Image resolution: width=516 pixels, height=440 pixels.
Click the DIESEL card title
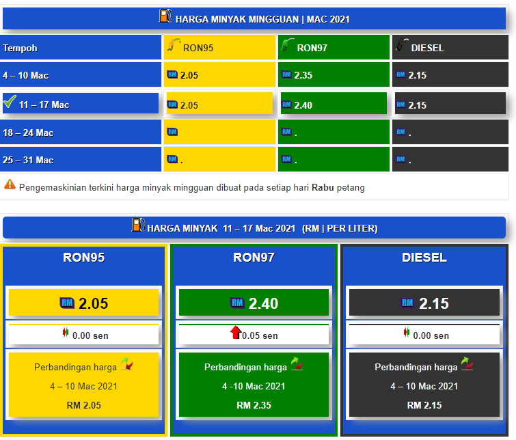(x=424, y=258)
